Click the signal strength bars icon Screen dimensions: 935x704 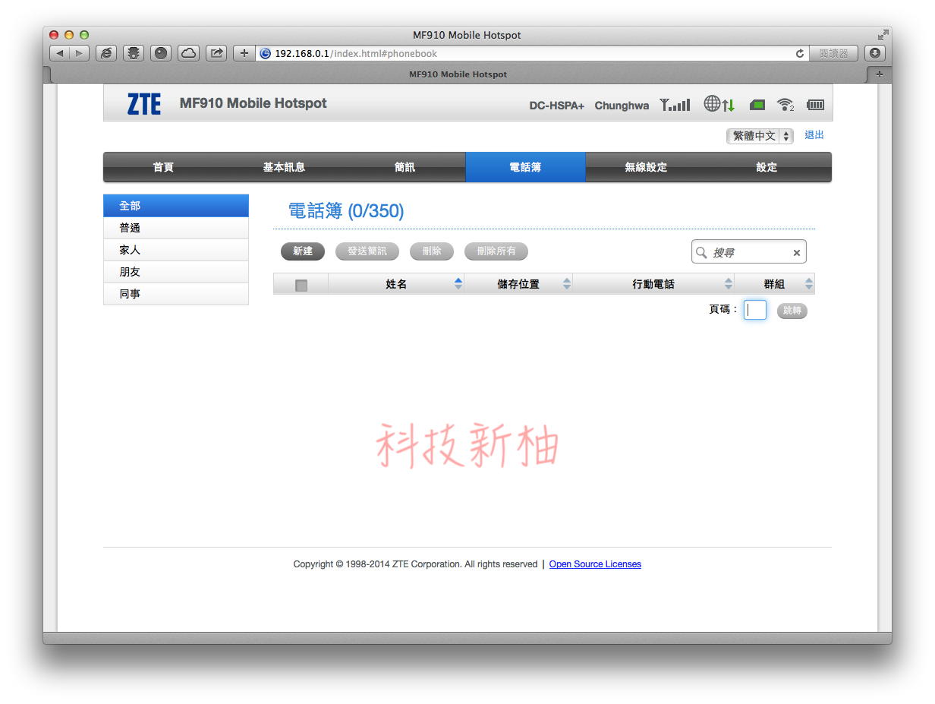click(675, 105)
